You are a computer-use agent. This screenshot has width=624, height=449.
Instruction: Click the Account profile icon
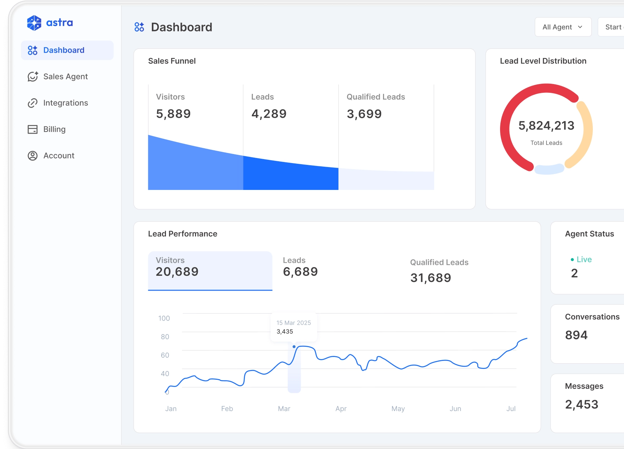(x=33, y=156)
